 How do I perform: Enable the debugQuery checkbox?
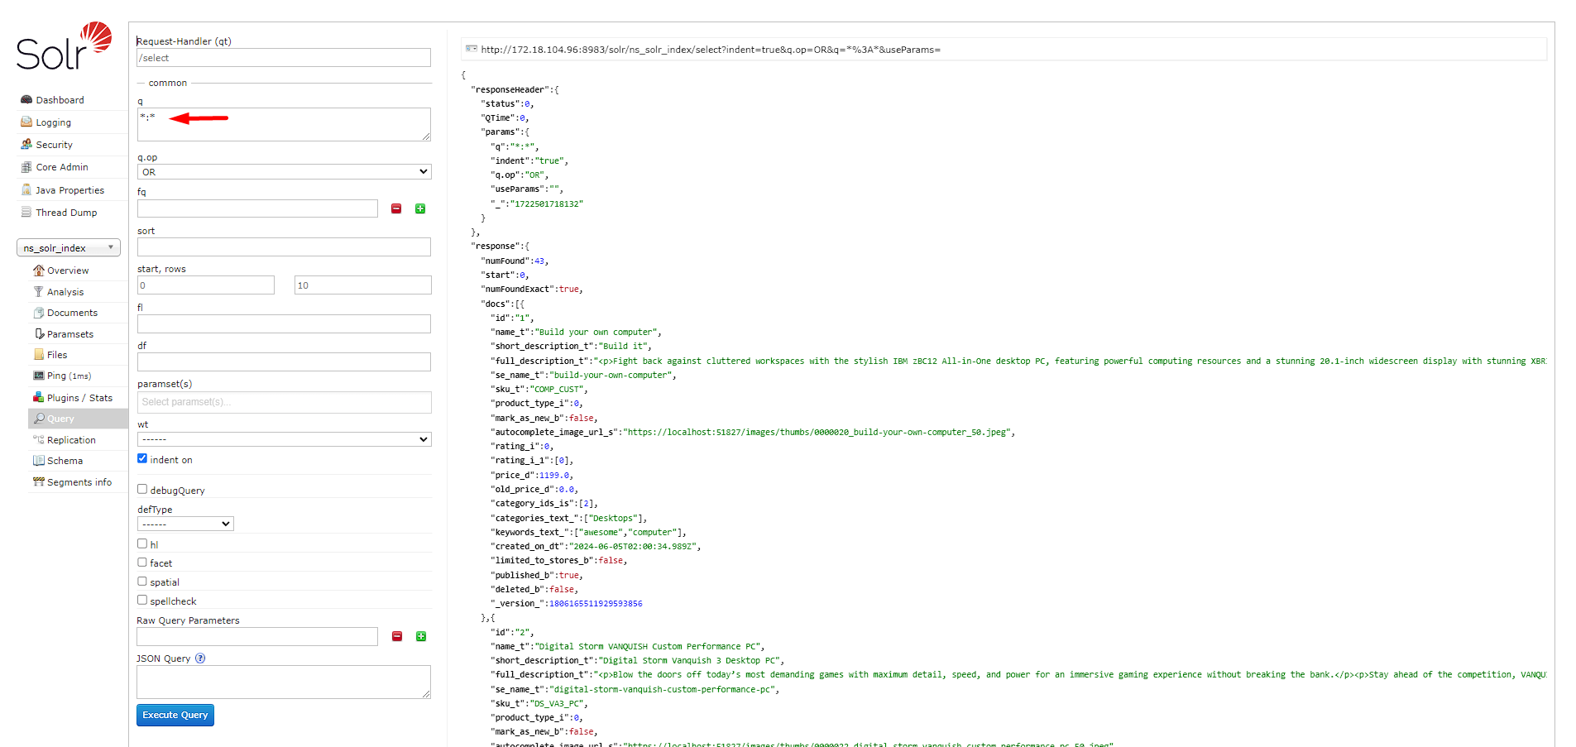click(x=142, y=489)
